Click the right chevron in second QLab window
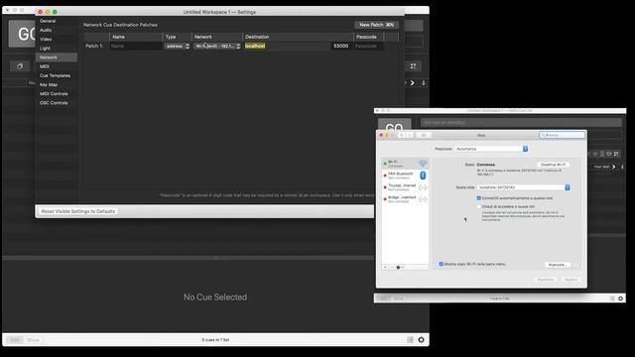 [x=614, y=167]
